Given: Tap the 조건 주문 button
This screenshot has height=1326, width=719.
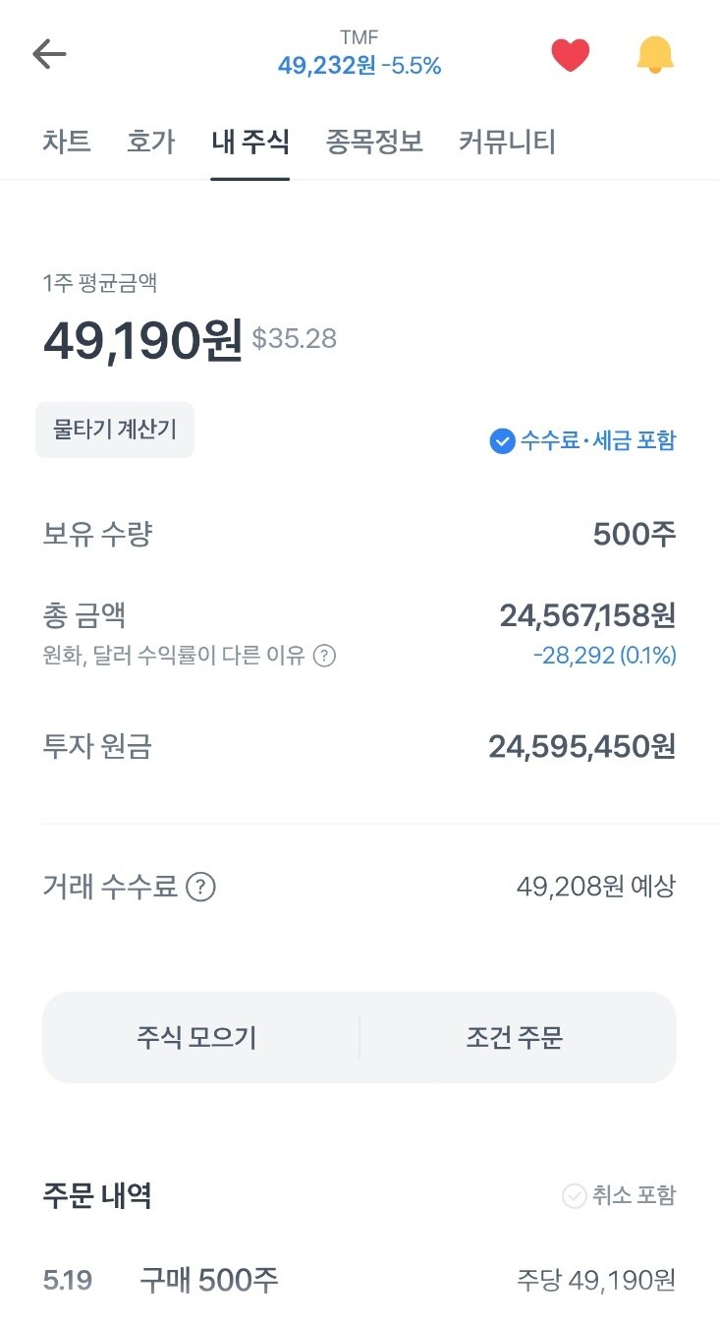Looking at the screenshot, I should (x=515, y=1038).
